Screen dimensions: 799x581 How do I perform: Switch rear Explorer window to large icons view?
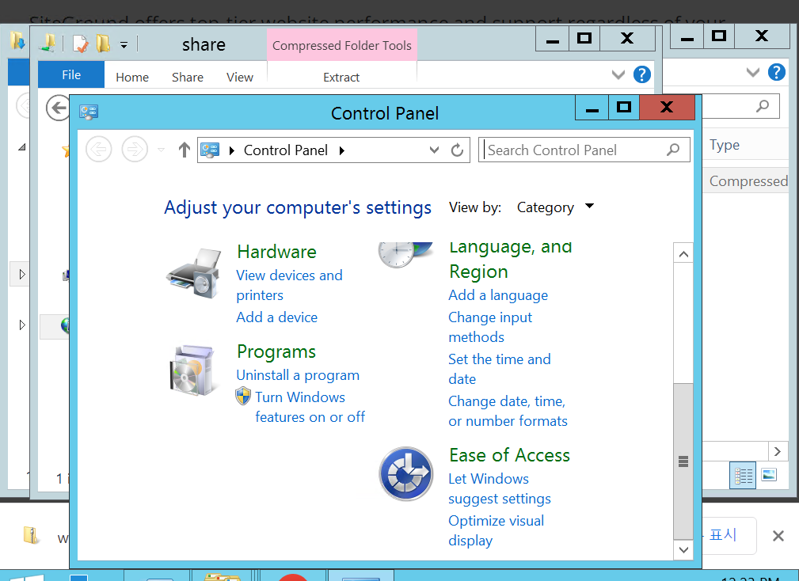pyautogui.click(x=768, y=475)
